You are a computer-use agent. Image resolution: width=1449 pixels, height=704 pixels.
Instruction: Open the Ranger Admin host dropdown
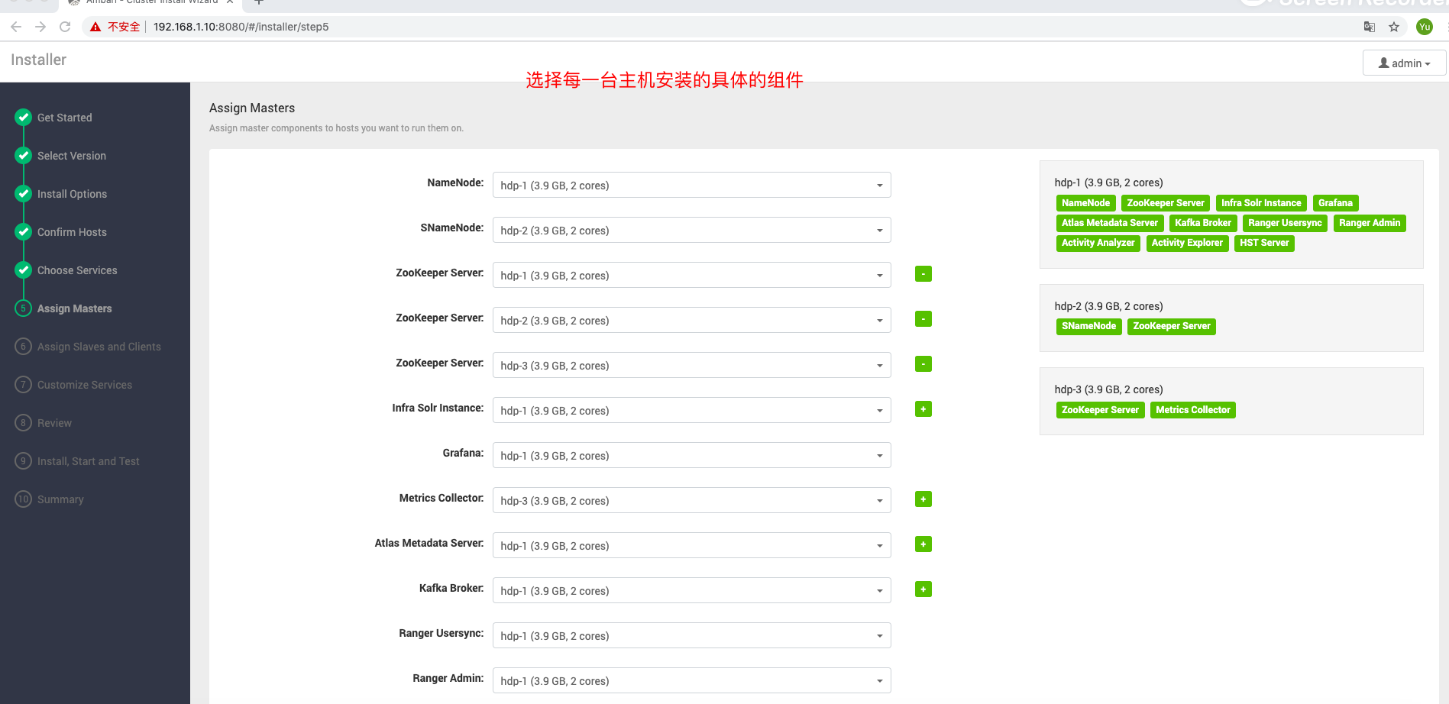(x=691, y=680)
